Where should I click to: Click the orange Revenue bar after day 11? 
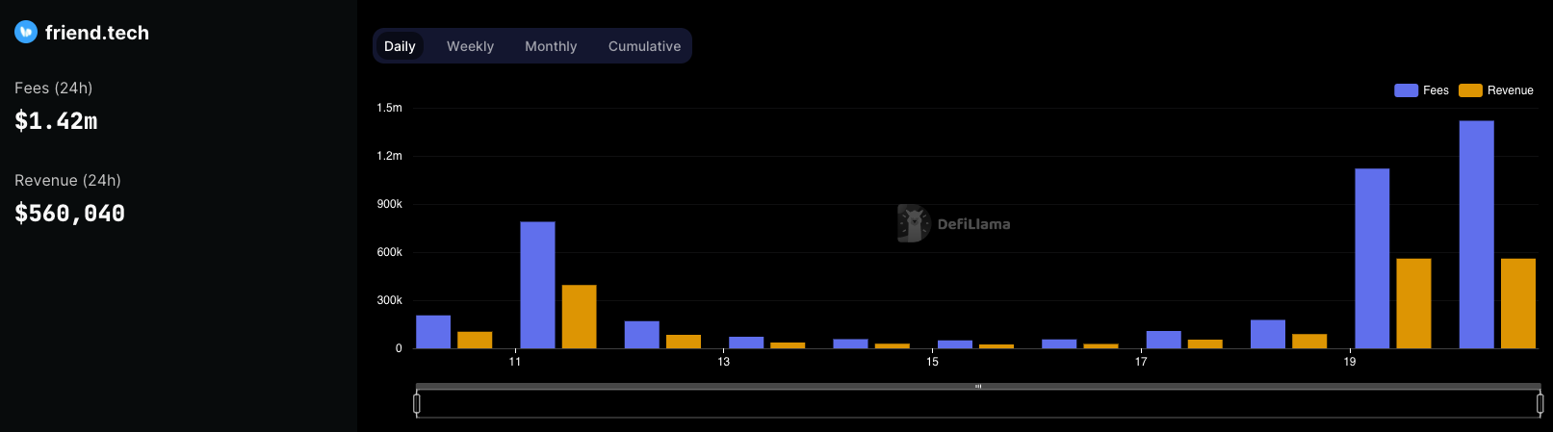tap(579, 317)
